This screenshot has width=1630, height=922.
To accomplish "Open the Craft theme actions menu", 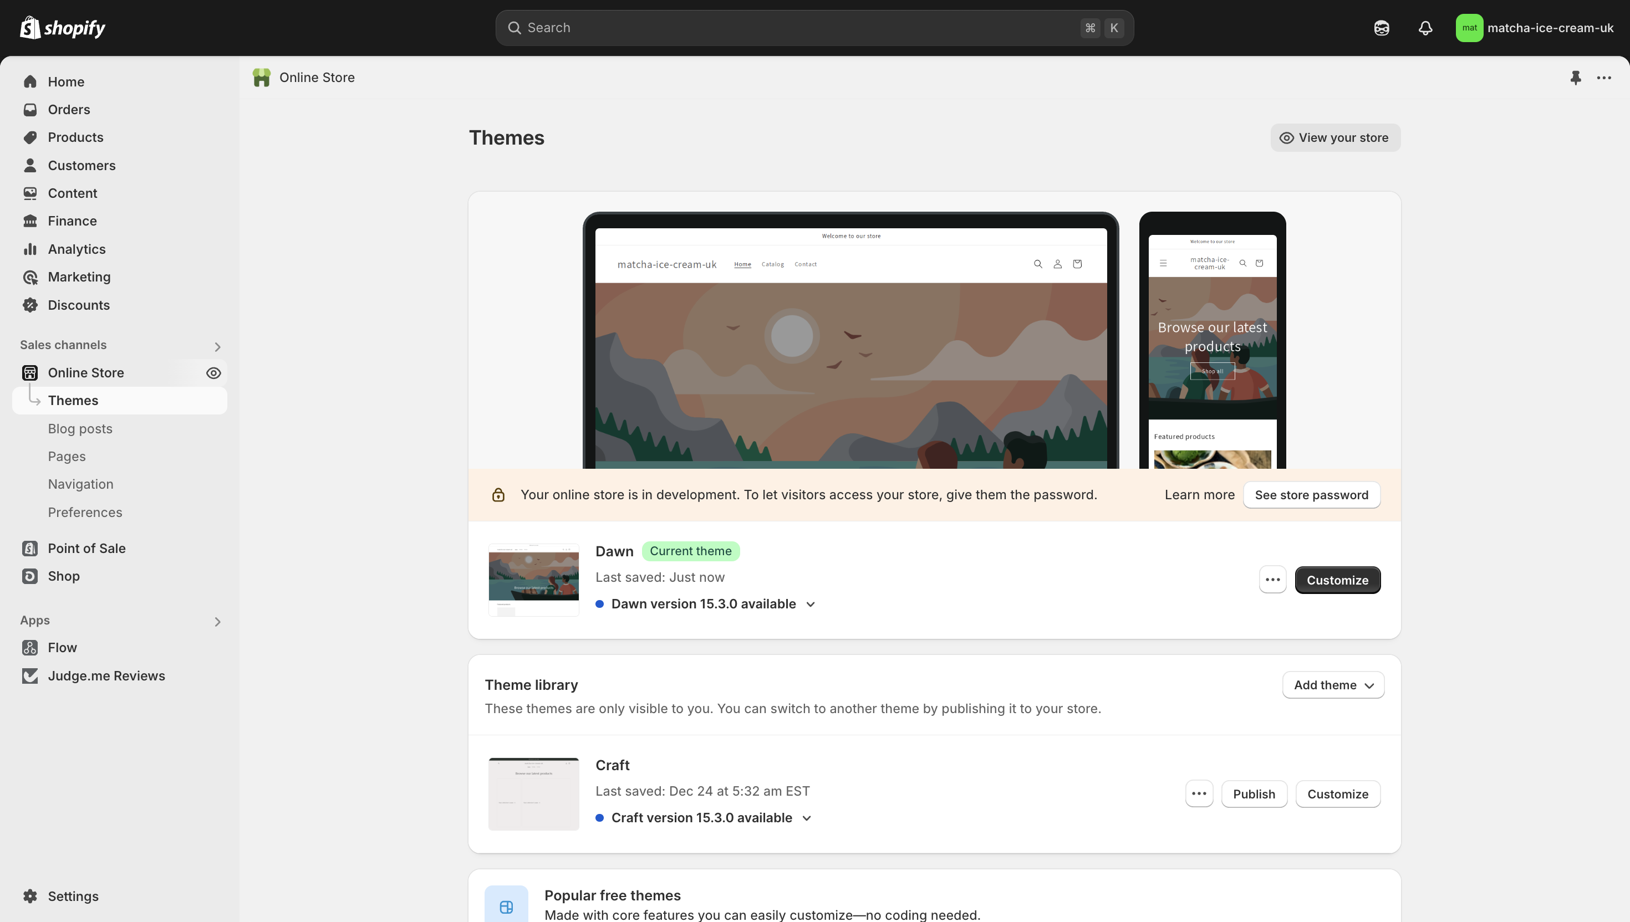I will point(1199,793).
